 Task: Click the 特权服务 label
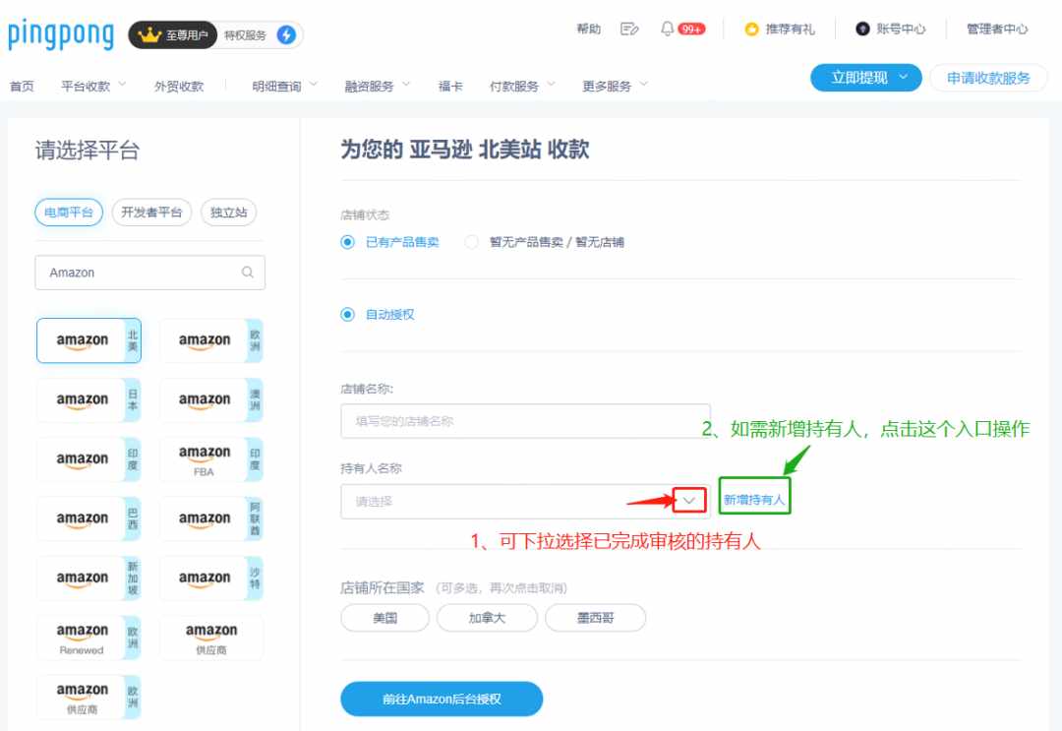(245, 35)
